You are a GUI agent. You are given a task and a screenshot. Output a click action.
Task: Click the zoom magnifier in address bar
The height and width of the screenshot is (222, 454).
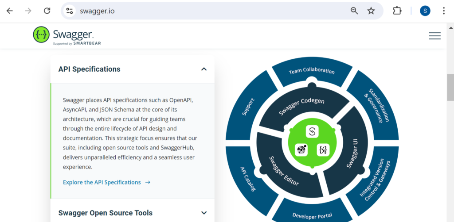pos(354,11)
